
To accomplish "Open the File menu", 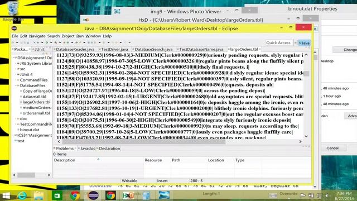I will point(15,36).
